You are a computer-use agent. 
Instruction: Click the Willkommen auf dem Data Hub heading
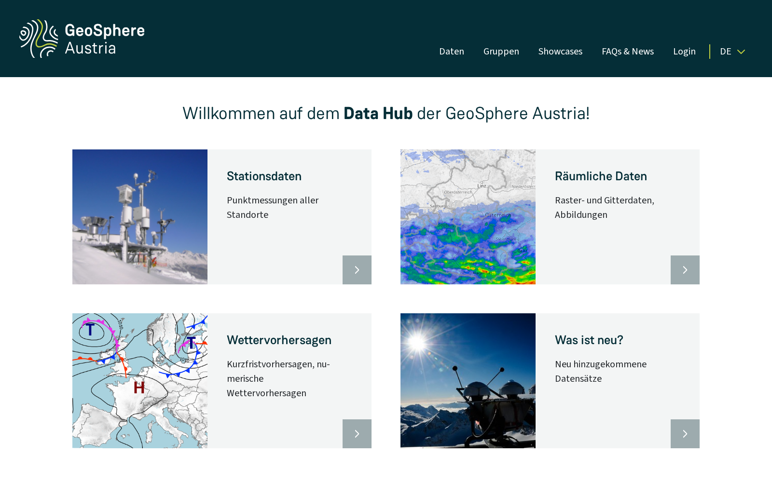coord(386,113)
